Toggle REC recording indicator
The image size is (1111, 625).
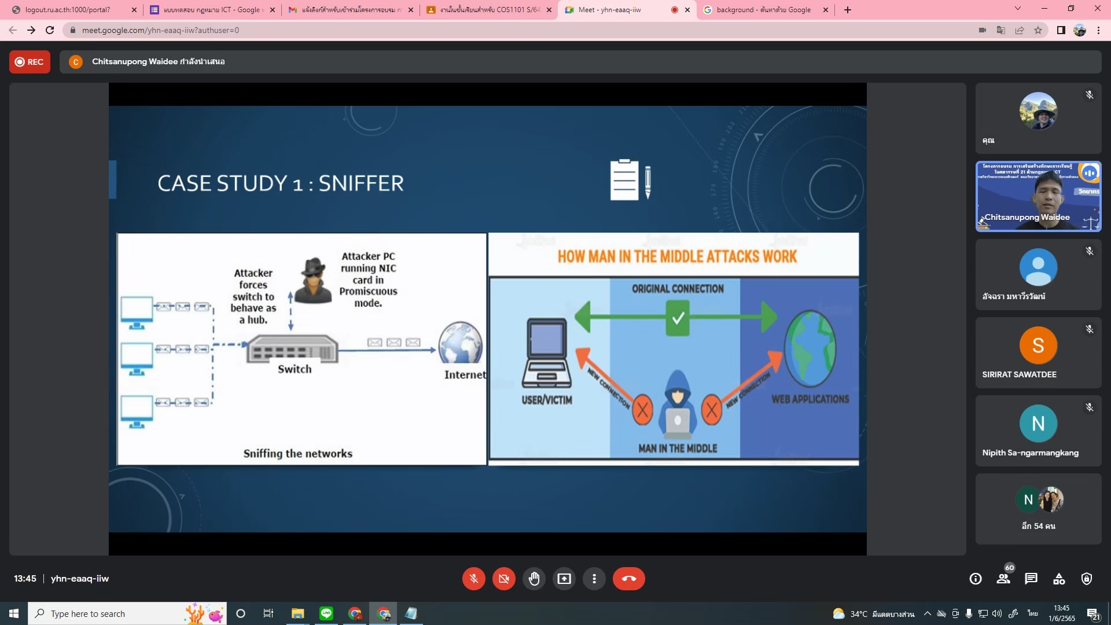(x=30, y=62)
